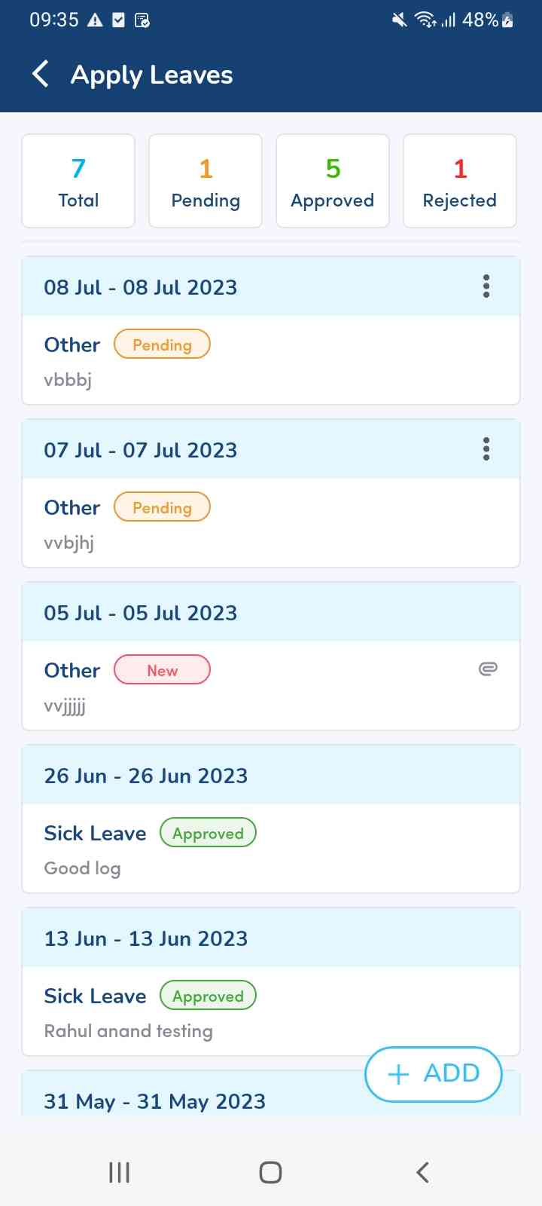This screenshot has height=1206, width=542.
Task: Show Pending leaves filter card
Action: [x=206, y=181]
